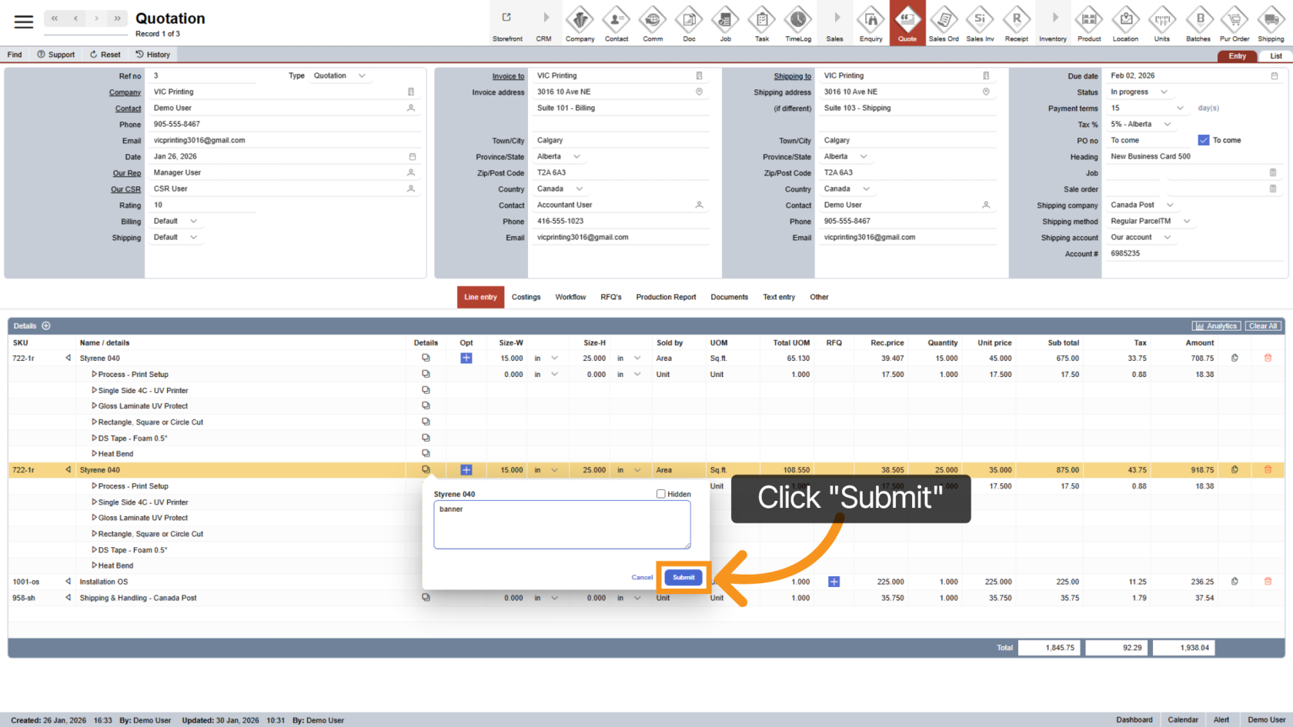
Task: Open the TimeLog module icon
Action: tap(797, 23)
